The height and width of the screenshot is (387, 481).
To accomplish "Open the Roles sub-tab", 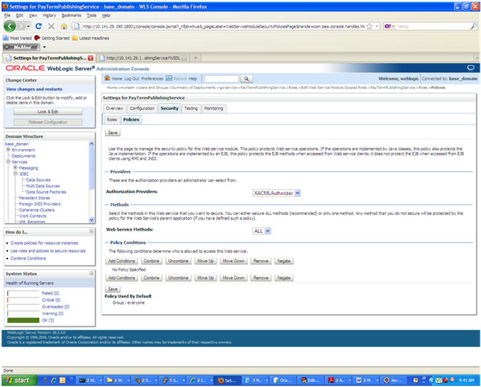I will pyautogui.click(x=112, y=120).
